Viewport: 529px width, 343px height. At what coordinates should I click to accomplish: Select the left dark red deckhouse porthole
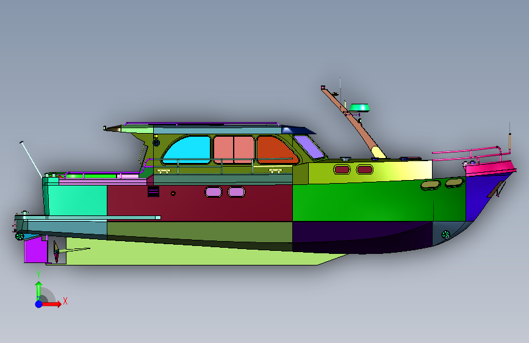coord(342,170)
